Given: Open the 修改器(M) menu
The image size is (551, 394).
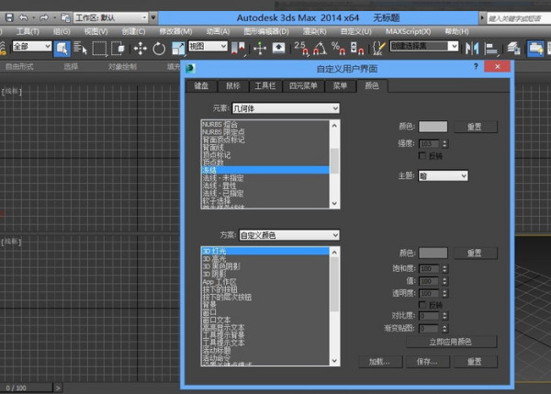Looking at the screenshot, I should click(175, 31).
